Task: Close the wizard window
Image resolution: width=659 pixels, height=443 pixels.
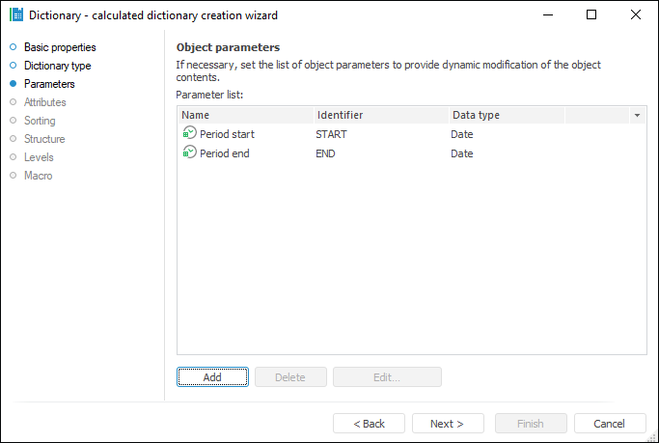Action: click(x=635, y=14)
